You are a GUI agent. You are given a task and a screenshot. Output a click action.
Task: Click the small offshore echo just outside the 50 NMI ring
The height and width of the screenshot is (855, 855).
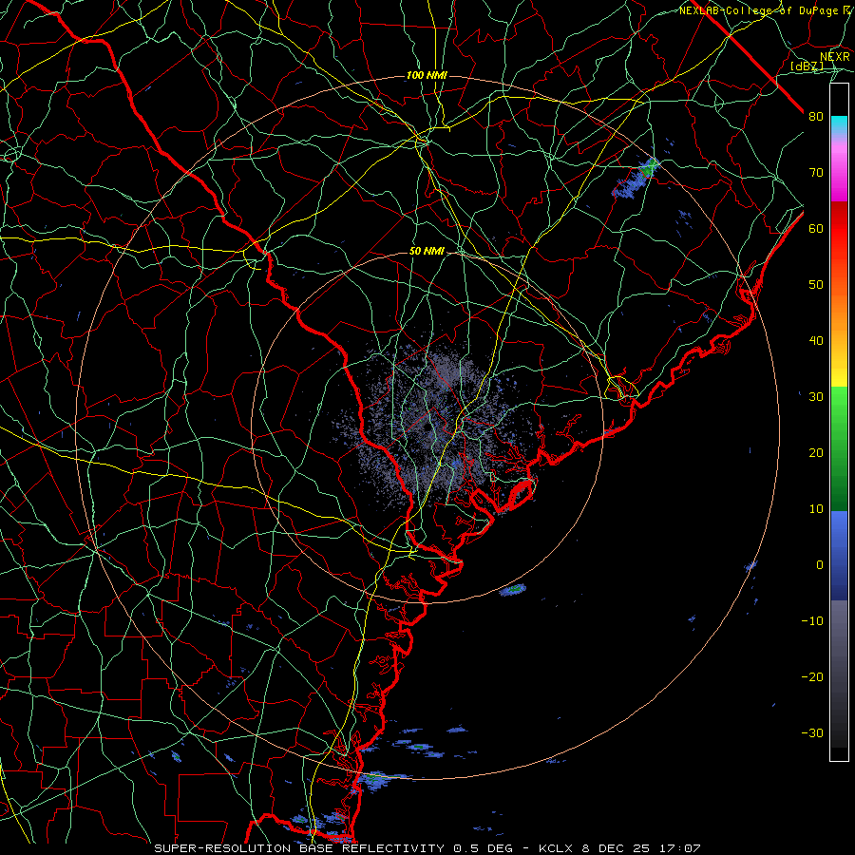pyautogui.click(x=513, y=589)
